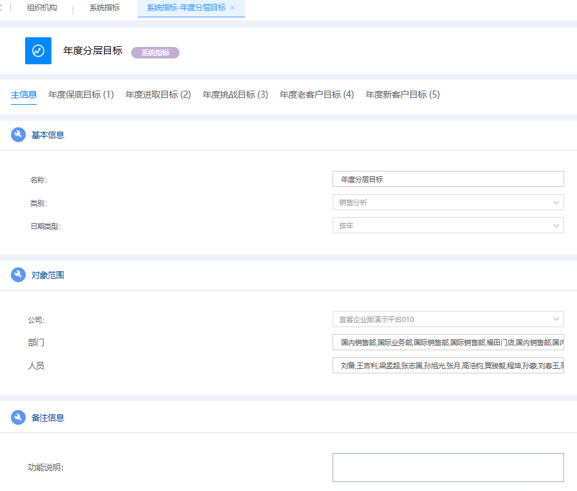
Task: Open the 公司 dropdown
Action: (x=448, y=319)
